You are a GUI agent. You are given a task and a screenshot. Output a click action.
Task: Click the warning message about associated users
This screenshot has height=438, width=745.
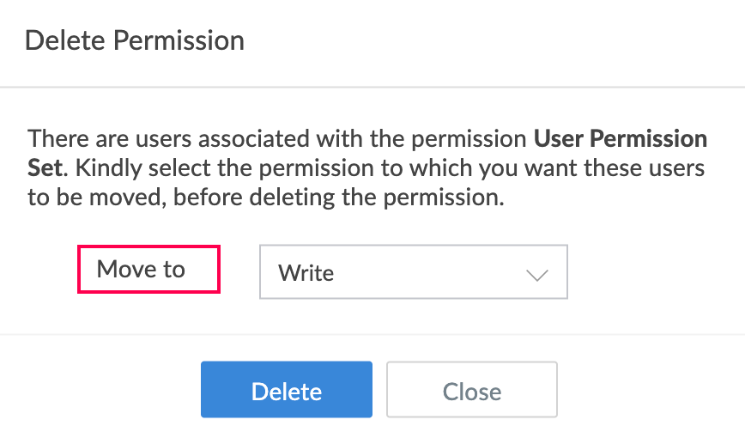click(x=367, y=166)
